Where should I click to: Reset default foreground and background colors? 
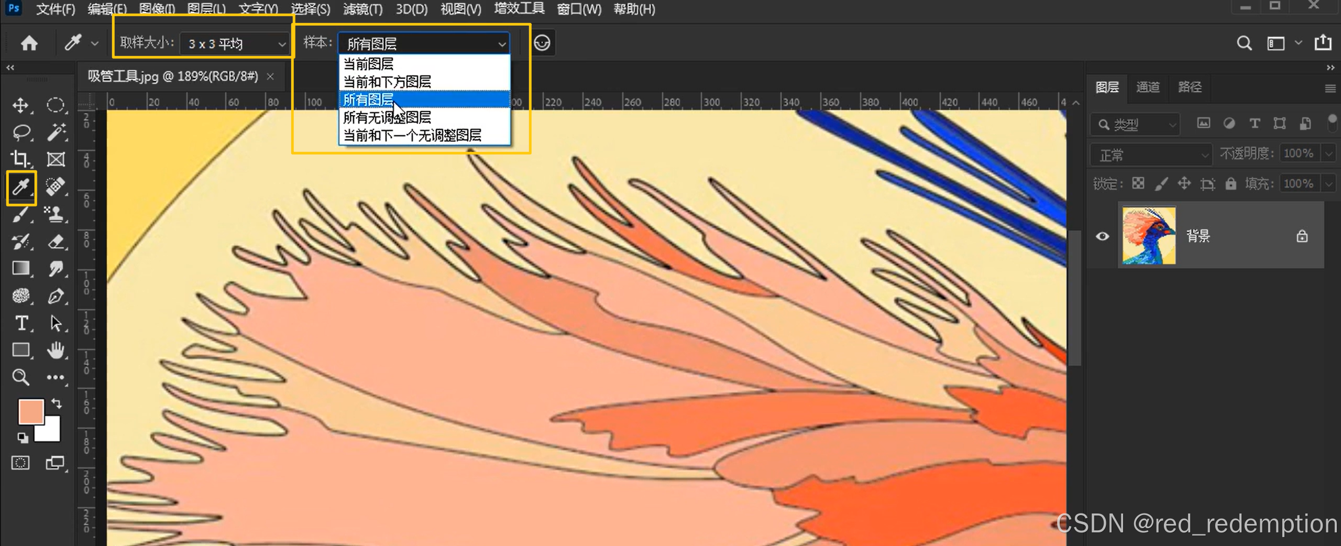tap(23, 438)
